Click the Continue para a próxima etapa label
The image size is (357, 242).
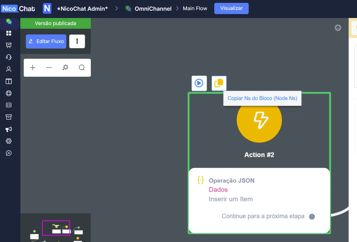click(x=263, y=216)
